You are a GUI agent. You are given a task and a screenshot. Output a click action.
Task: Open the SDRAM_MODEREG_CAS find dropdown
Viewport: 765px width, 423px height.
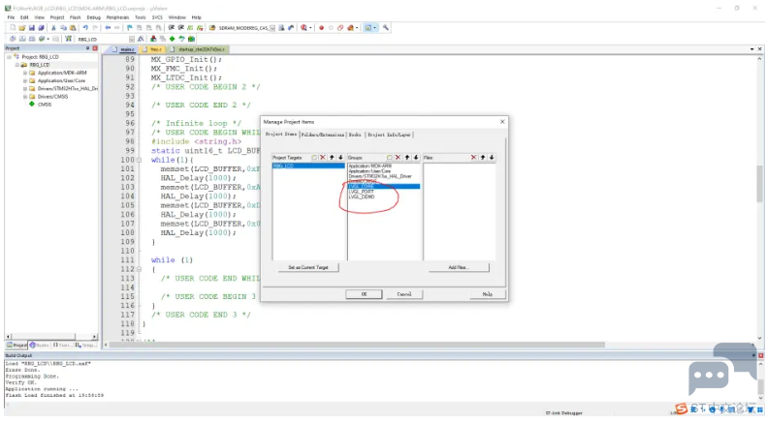coord(272,28)
